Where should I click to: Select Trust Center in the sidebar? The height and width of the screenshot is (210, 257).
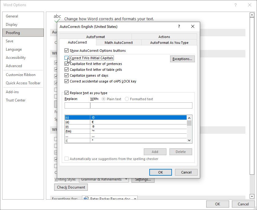(x=16, y=100)
